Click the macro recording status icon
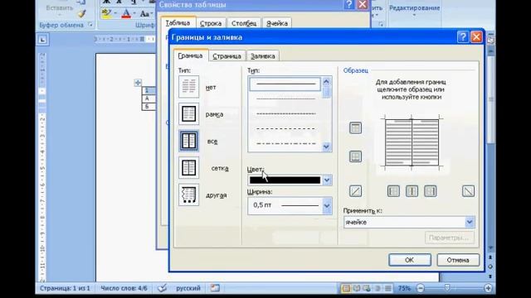Viewport: 531px width, 298px height. (215, 288)
